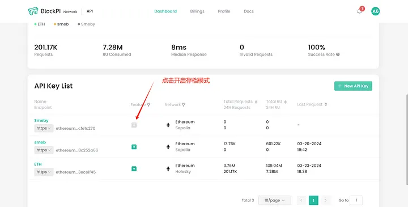Open the smeb API key link

click(40, 142)
